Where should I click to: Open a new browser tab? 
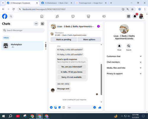(111, 3)
